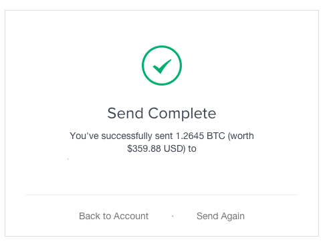
Task: Click "(worth" in the confirmation message
Action: tap(241, 136)
